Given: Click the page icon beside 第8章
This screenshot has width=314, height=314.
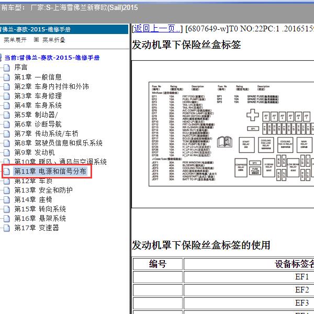Looking at the screenshot, I should coord(7,143).
